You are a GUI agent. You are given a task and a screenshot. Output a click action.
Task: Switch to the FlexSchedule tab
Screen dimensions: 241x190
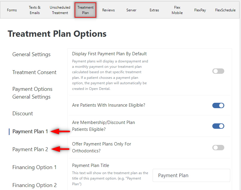[225, 10]
